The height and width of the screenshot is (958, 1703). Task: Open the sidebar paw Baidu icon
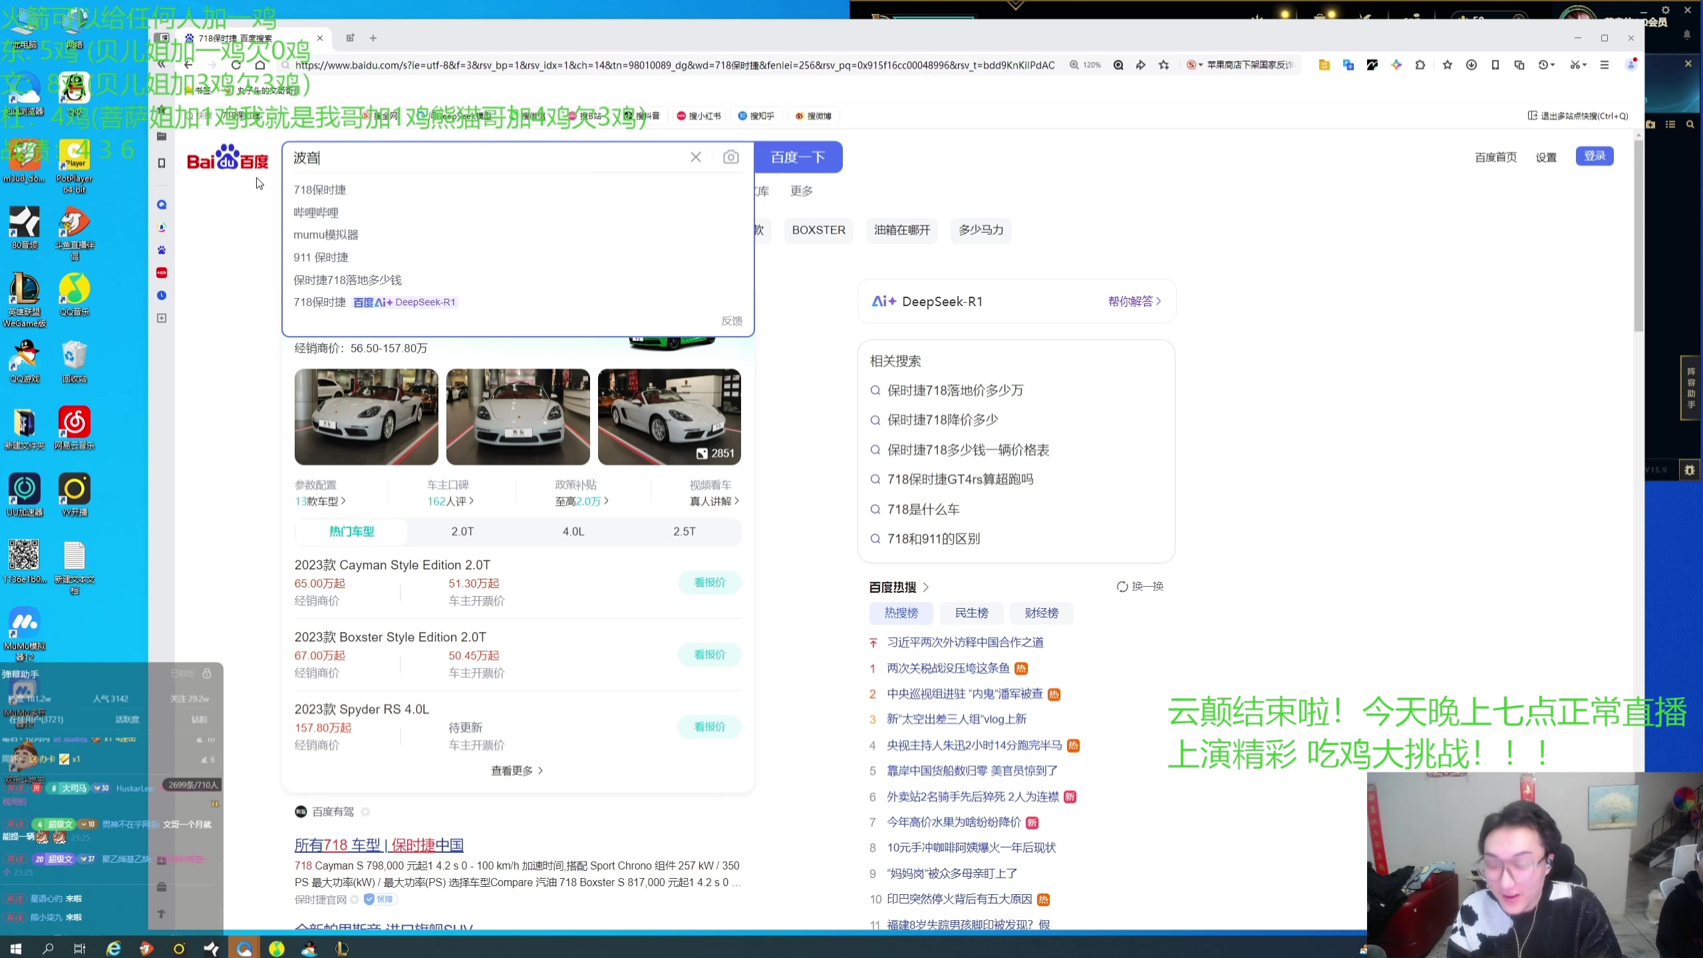click(162, 250)
